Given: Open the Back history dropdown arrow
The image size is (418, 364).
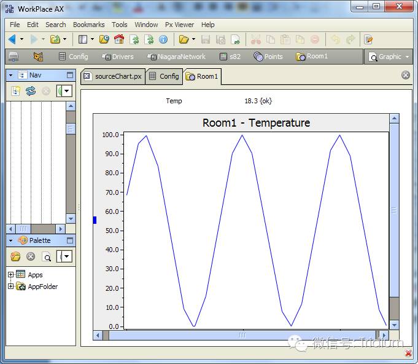Looking at the screenshot, I should (x=21, y=39).
